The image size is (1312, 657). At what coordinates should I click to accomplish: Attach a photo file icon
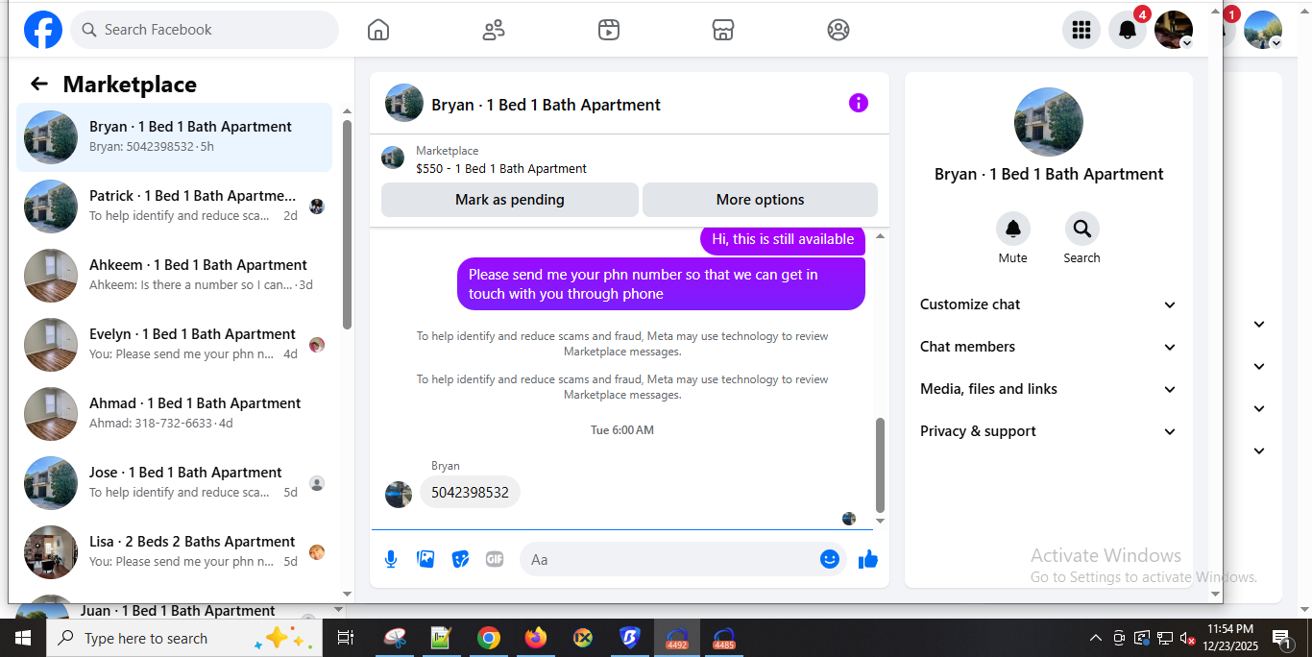(425, 559)
